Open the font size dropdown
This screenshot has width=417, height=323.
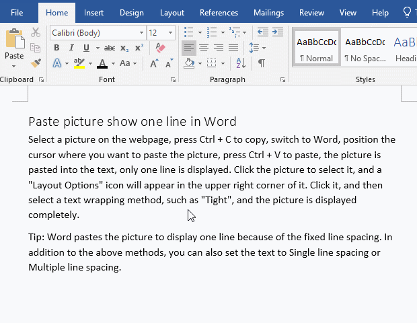(x=170, y=33)
